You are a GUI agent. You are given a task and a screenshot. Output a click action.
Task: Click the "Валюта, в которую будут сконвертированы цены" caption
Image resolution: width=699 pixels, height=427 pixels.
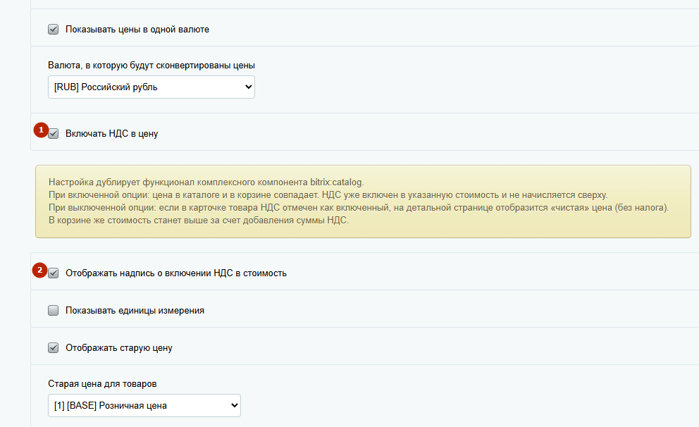point(151,66)
